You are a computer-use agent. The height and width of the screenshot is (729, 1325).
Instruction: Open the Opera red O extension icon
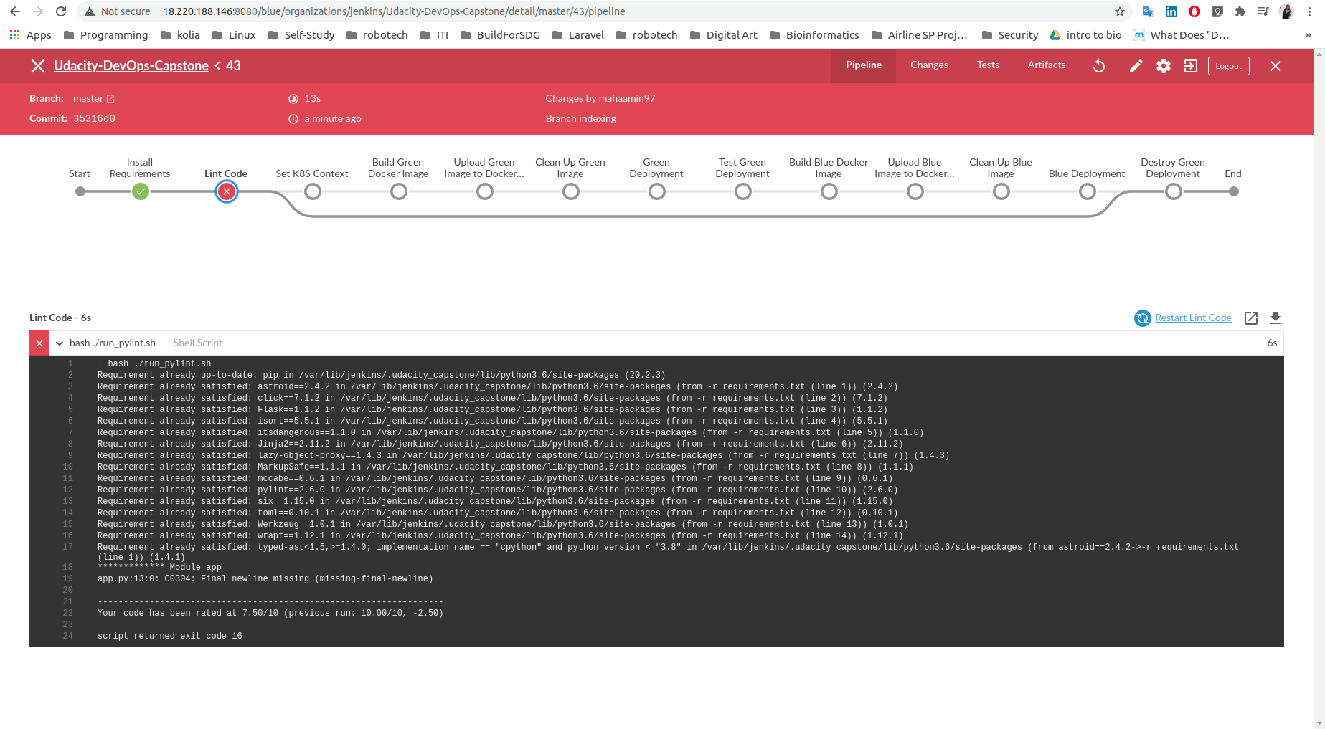pyautogui.click(x=1194, y=11)
